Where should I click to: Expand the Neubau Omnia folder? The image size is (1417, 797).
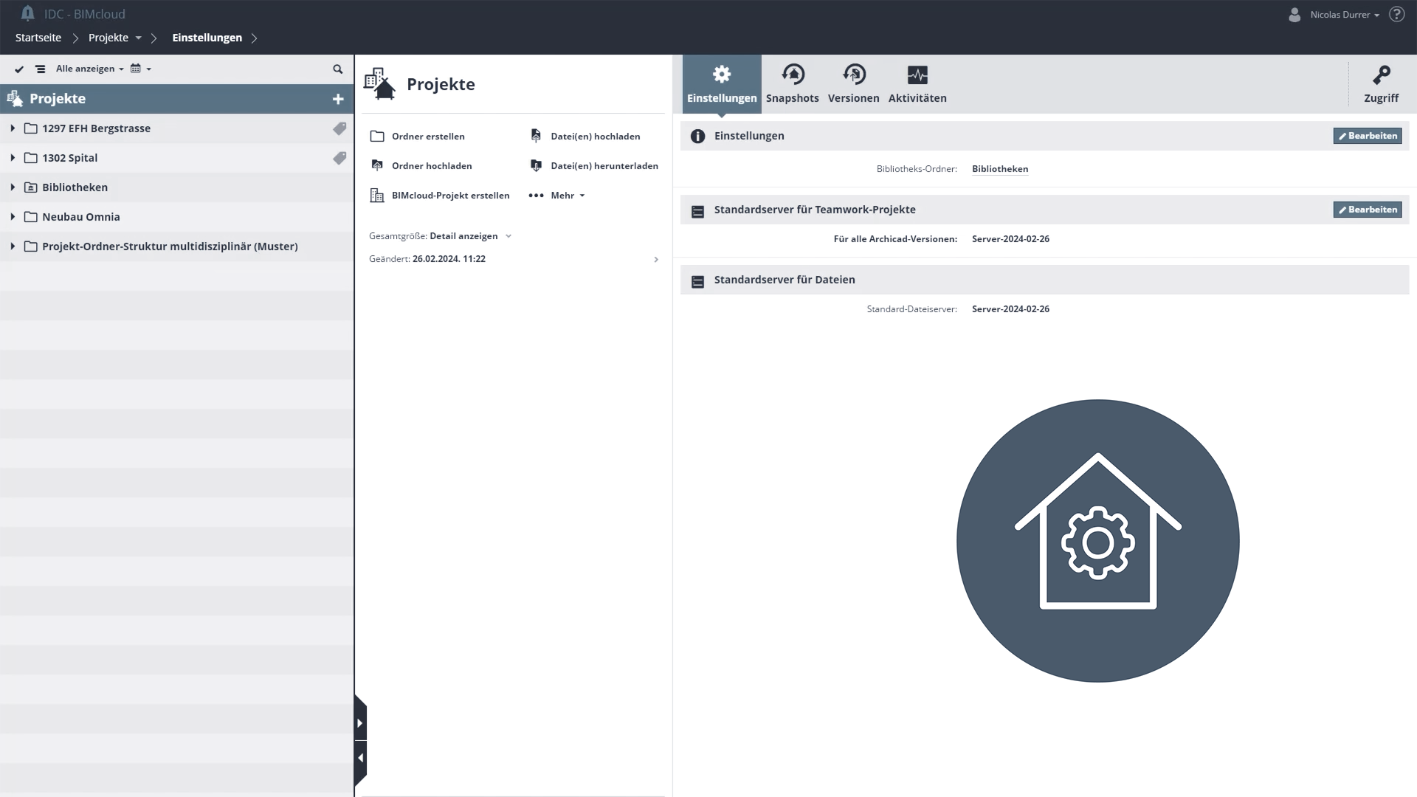click(x=13, y=217)
